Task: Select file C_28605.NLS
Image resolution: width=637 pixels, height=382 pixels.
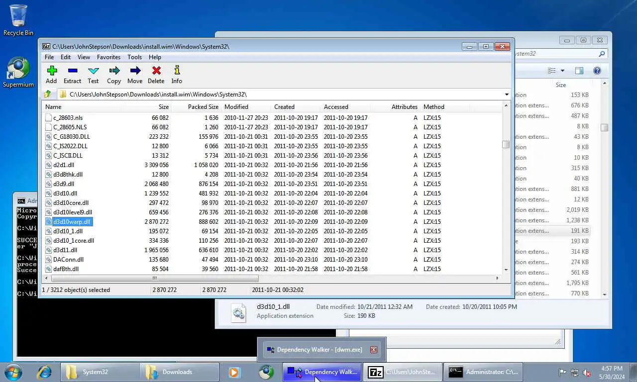Action: click(70, 127)
